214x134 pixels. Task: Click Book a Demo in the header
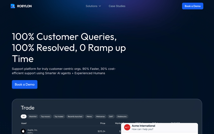(x=192, y=6)
